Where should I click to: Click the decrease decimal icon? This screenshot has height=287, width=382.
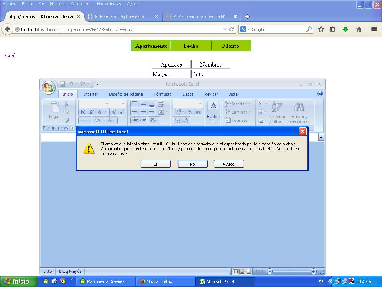(186, 120)
